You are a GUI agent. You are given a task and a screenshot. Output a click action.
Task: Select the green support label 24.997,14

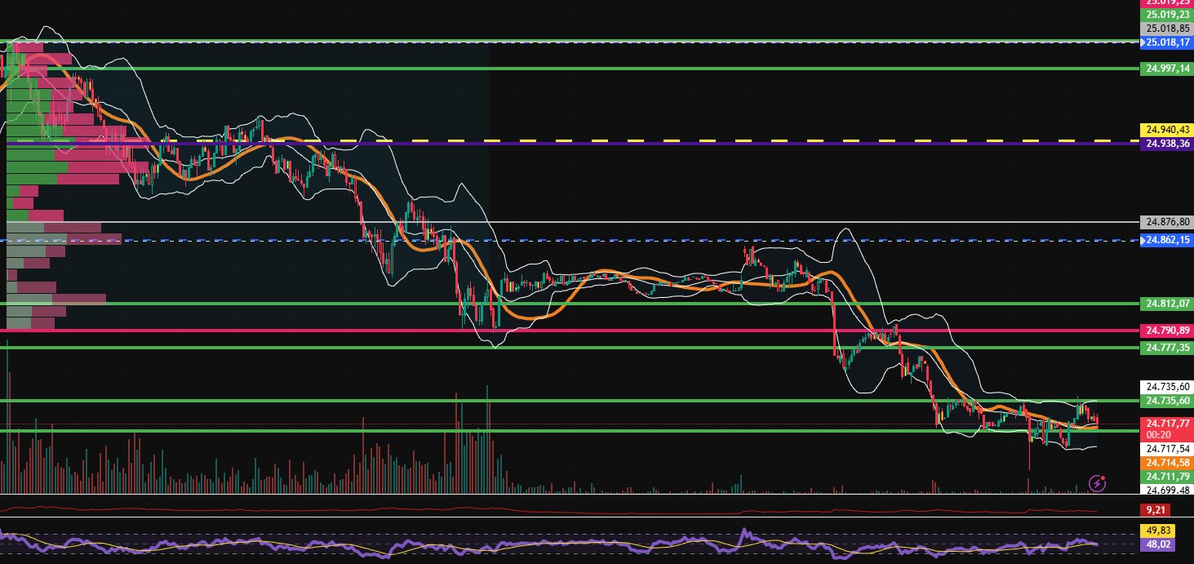1166,69
